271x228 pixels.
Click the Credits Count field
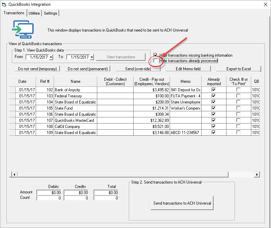(76, 198)
